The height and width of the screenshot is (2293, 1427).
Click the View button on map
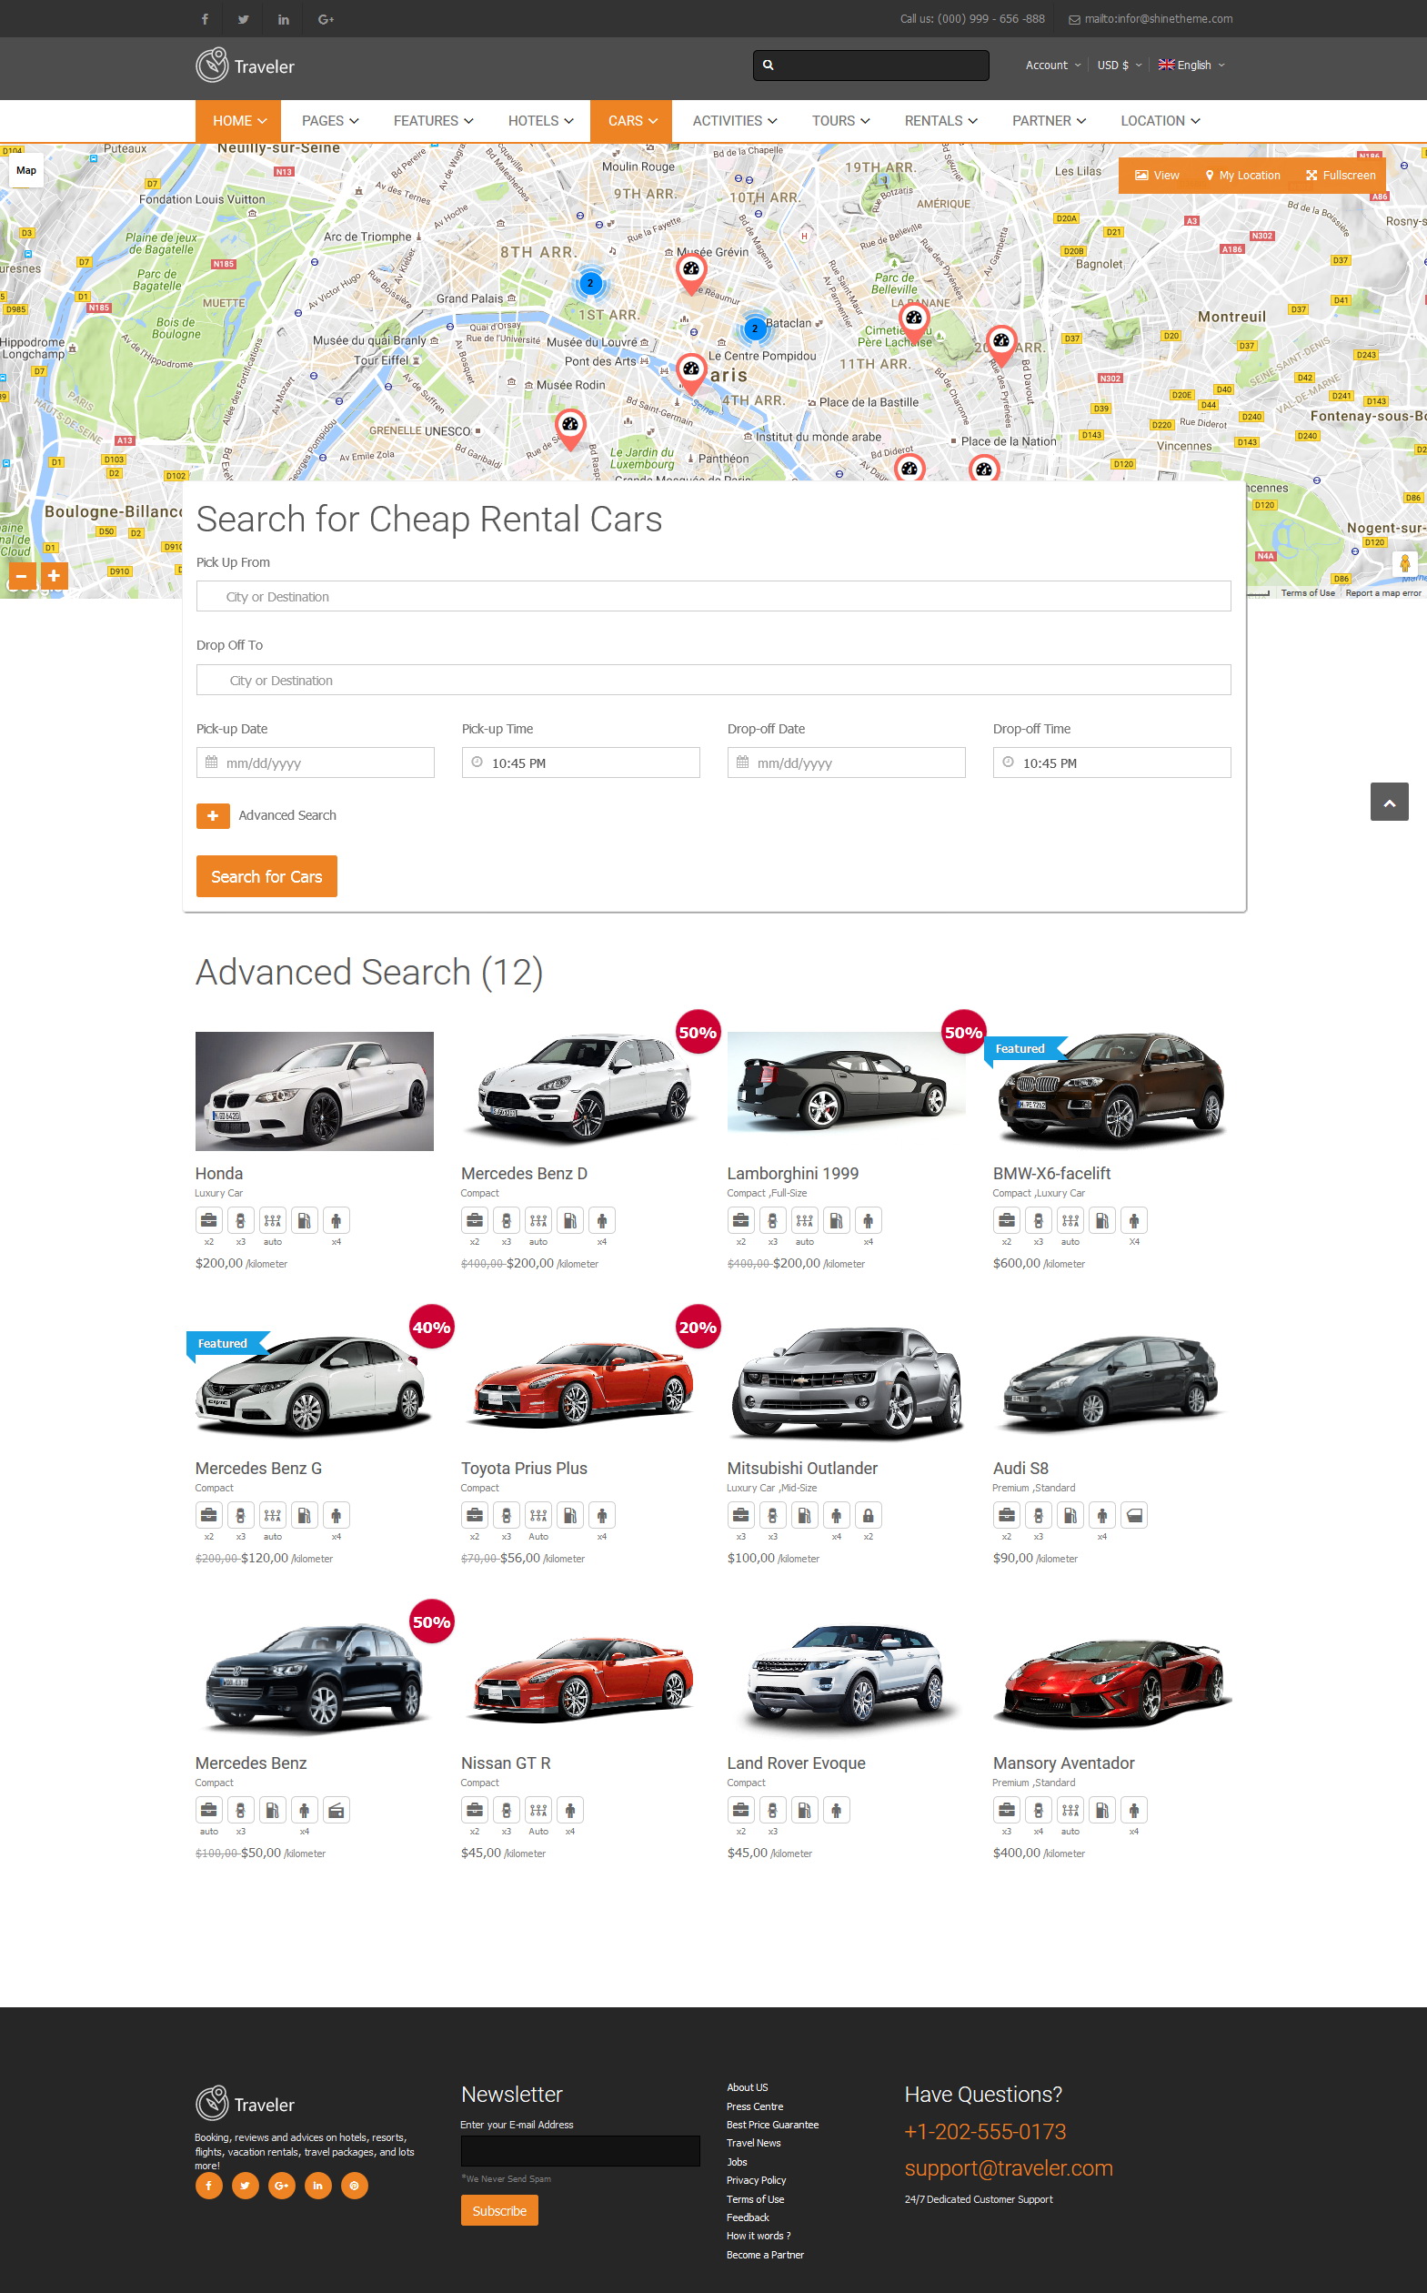[1156, 176]
